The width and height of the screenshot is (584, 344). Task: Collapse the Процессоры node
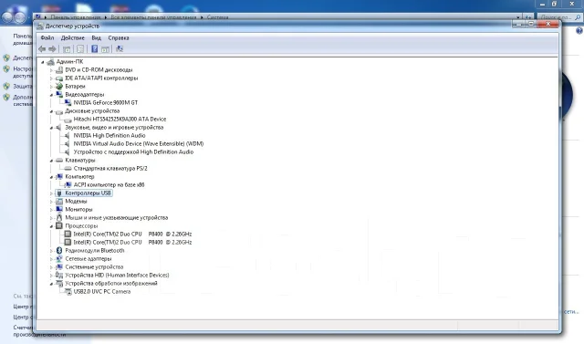pyautogui.click(x=51, y=226)
